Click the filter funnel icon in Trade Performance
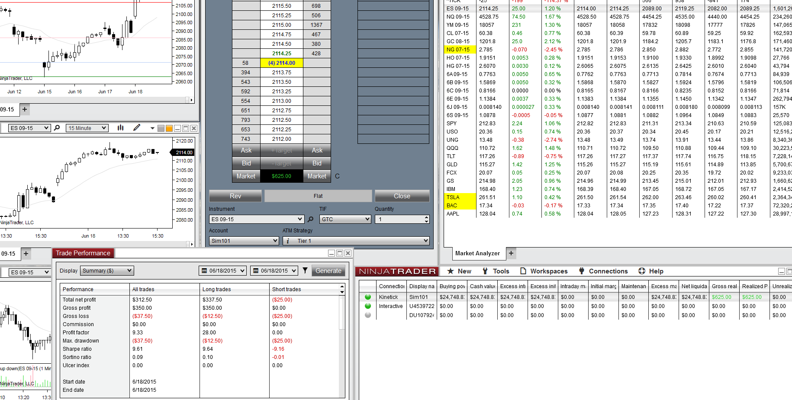792x400 pixels. coord(305,270)
